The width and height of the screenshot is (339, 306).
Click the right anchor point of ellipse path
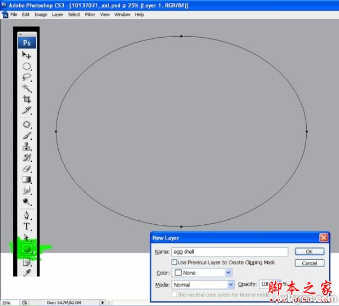click(307, 131)
